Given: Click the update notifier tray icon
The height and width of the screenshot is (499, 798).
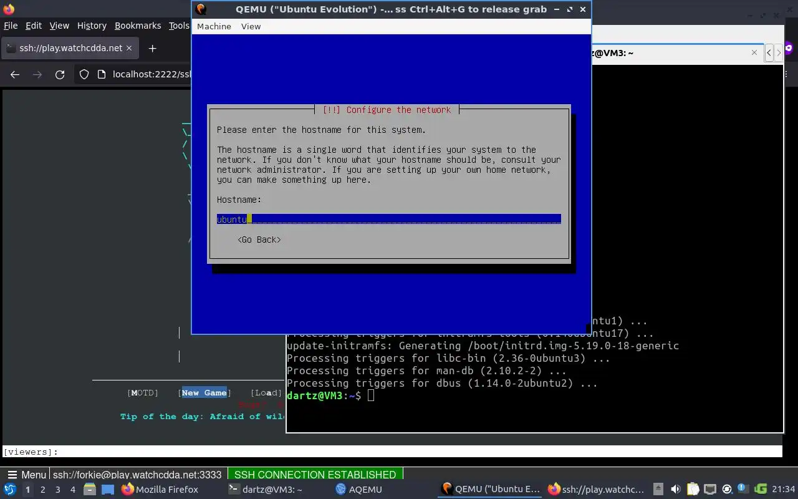Looking at the screenshot, I should 727,490.
